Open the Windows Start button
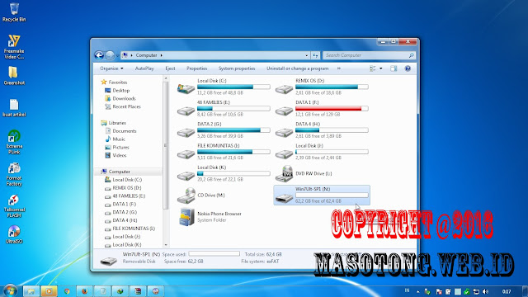 [x=10, y=291]
